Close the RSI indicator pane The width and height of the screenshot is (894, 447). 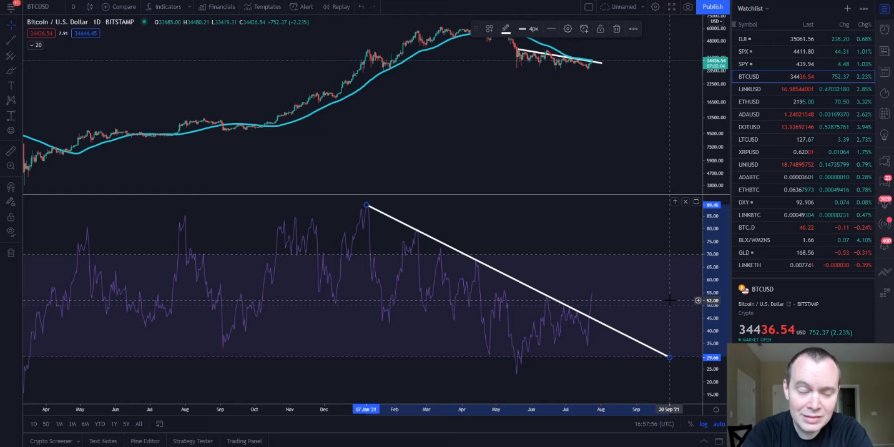click(685, 202)
